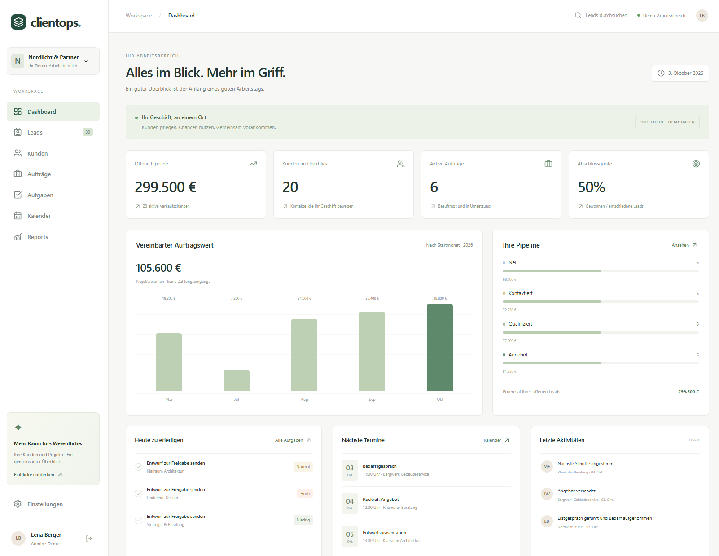Open Einblicke entdecken link

[38, 475]
